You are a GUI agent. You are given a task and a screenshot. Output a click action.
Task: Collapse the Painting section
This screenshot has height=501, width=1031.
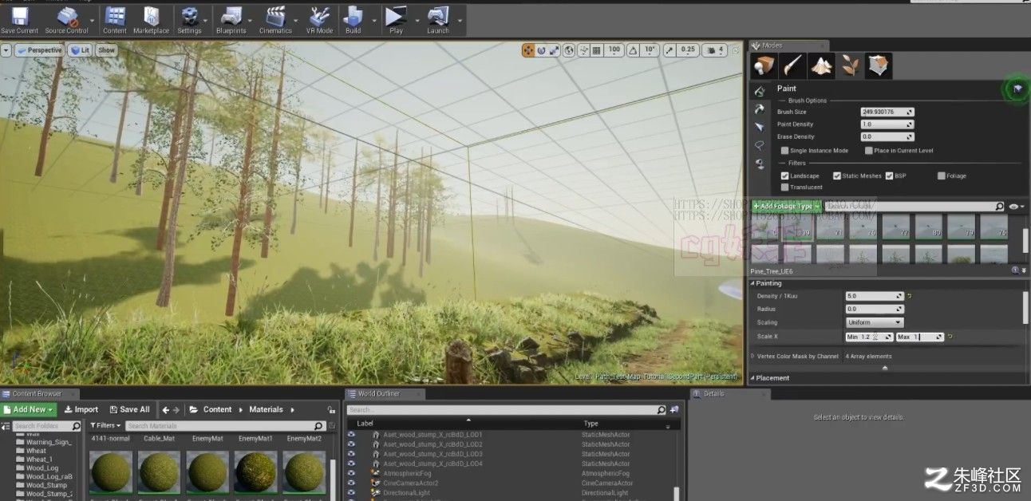pyautogui.click(x=752, y=283)
